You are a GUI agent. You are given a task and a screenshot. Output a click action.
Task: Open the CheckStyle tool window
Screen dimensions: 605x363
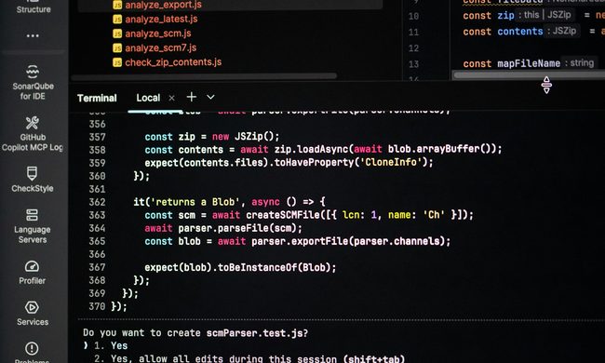pos(33,180)
